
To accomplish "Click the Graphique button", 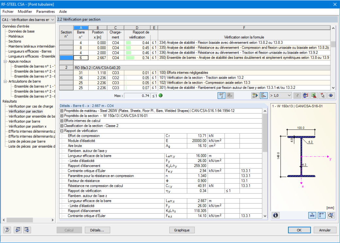I will click(x=182, y=230).
